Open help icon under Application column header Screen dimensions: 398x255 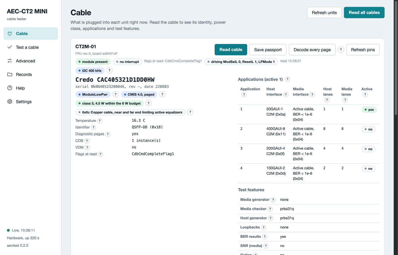coord(244,95)
